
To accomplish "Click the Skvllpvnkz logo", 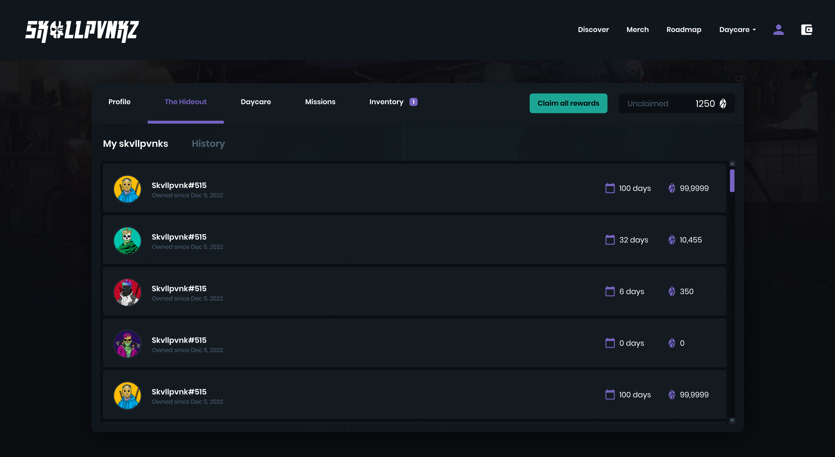I will [82, 31].
